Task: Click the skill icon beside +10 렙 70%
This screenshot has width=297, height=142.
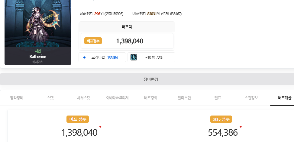Action: pyautogui.click(x=134, y=57)
